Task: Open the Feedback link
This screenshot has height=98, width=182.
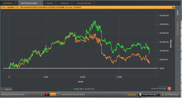Action: click(x=132, y=94)
